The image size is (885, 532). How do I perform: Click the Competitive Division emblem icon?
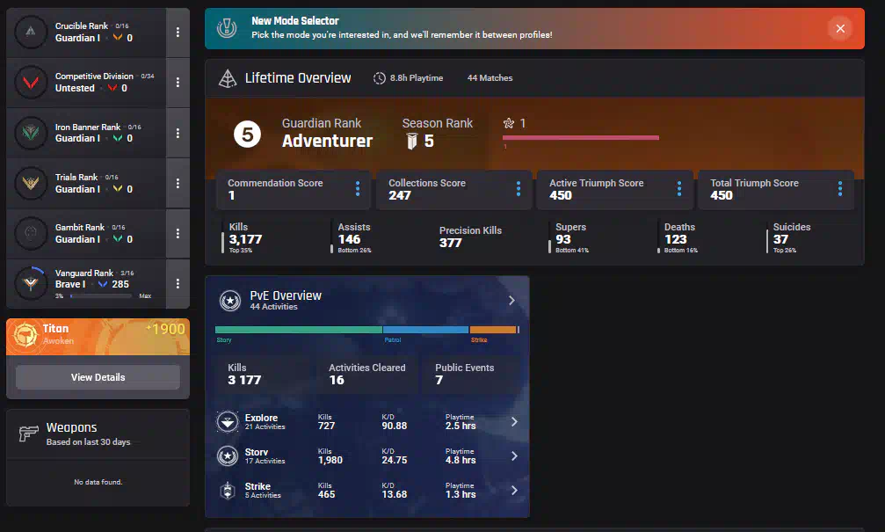pyautogui.click(x=31, y=83)
